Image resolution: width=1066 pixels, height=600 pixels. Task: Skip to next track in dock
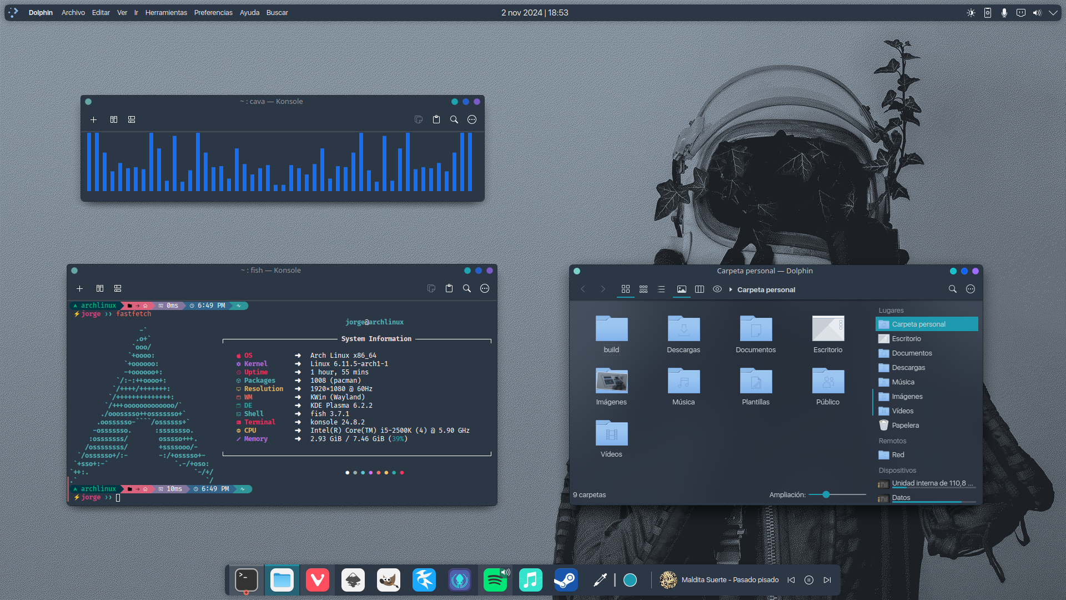tap(827, 580)
